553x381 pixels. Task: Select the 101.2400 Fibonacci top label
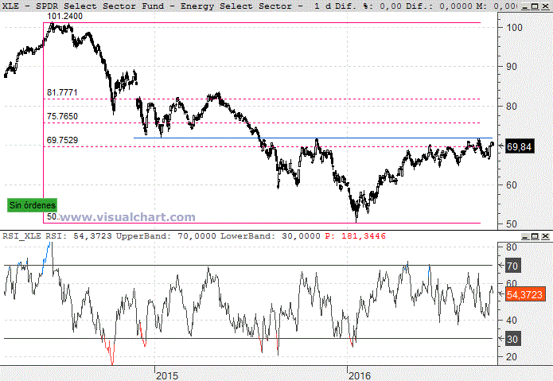pos(65,16)
